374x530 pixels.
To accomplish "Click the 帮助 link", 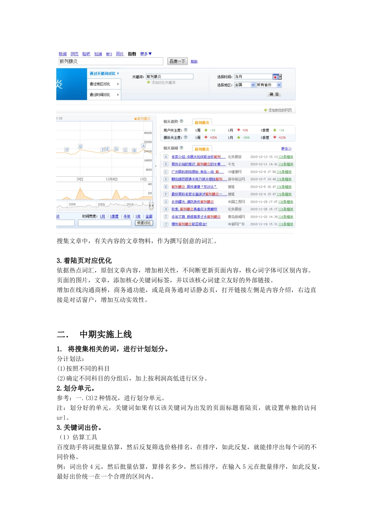I will coord(194,62).
